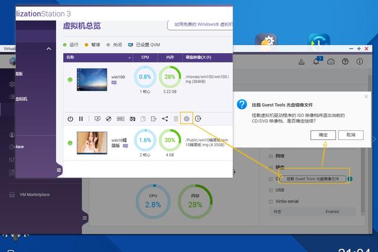Expand the USB section
The image size is (378, 252).
pos(271,190)
